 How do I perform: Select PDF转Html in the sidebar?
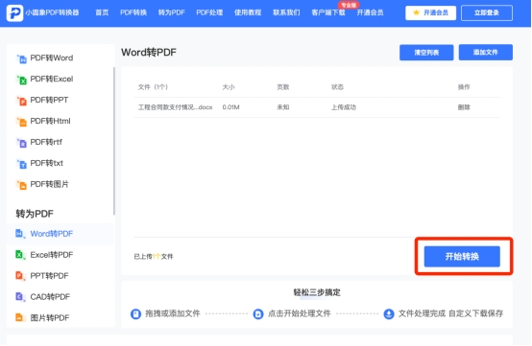pos(50,121)
